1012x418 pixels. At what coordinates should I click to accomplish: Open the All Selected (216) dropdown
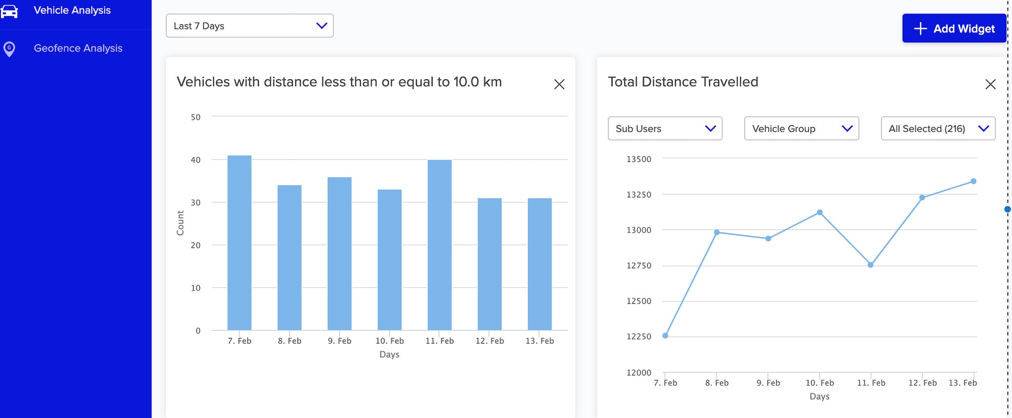pyautogui.click(x=938, y=128)
